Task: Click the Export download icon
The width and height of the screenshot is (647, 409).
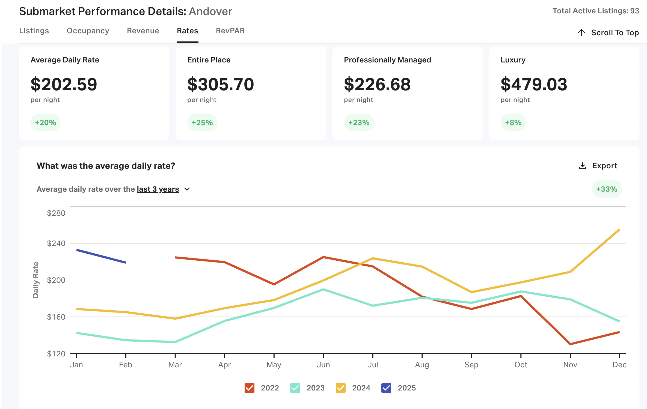Action: 583,166
